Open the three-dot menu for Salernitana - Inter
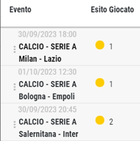The image size is (140, 141). point(15,124)
